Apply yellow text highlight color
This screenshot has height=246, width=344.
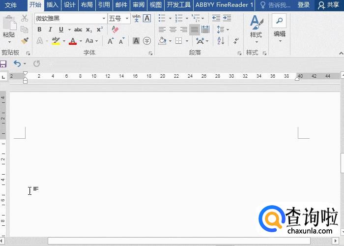pyautogui.click(x=56, y=41)
